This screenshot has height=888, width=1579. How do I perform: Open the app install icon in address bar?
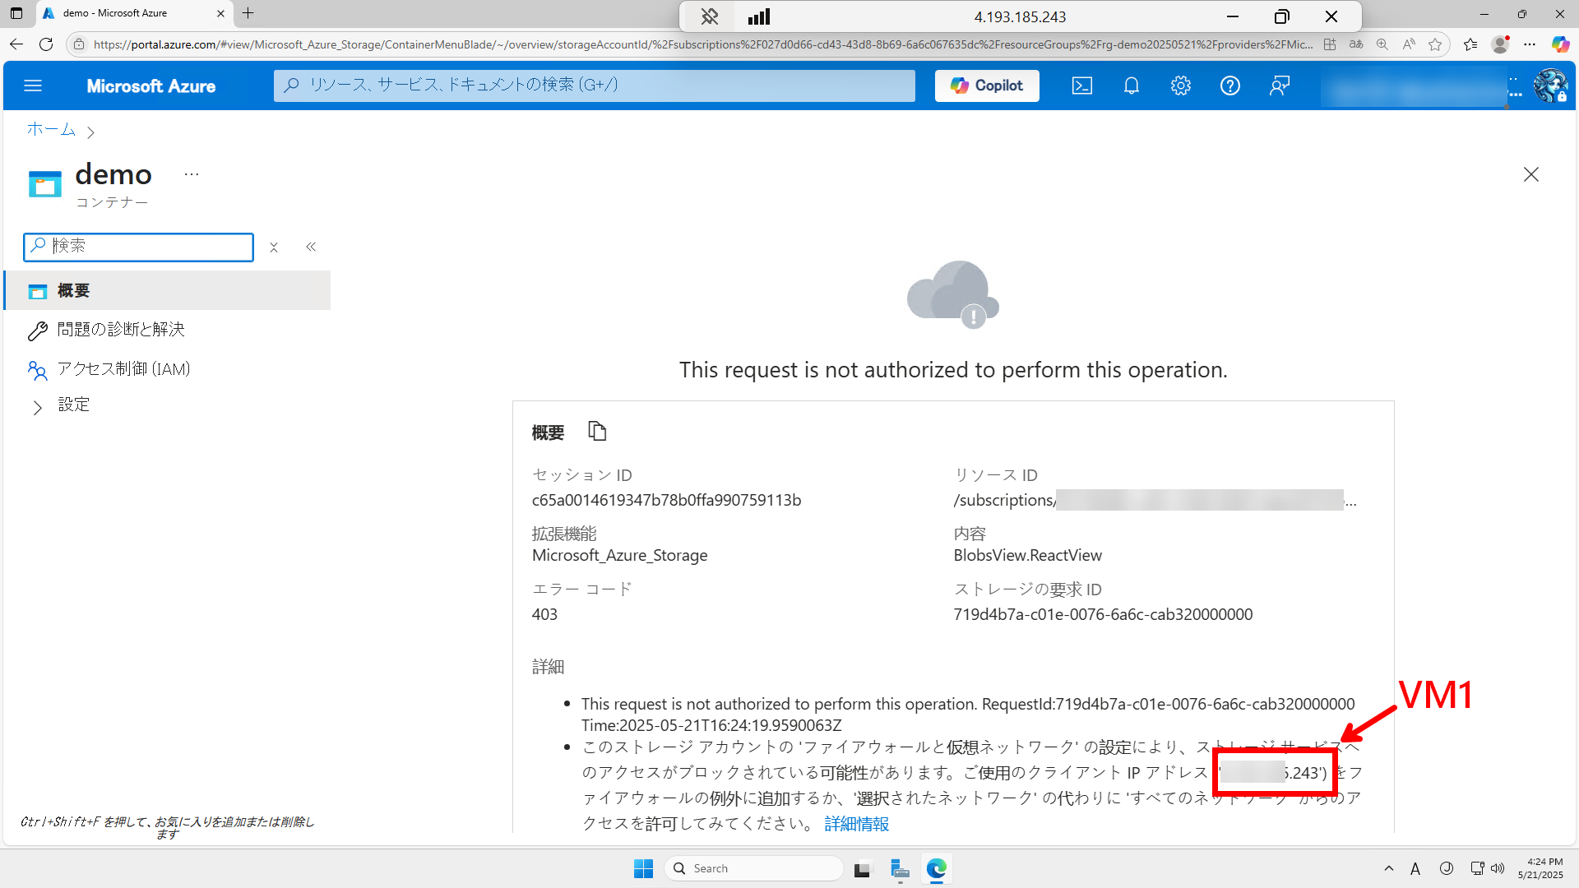1330,44
